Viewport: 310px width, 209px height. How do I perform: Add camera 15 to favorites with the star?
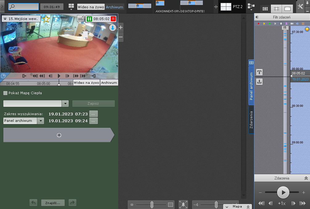[46, 19]
